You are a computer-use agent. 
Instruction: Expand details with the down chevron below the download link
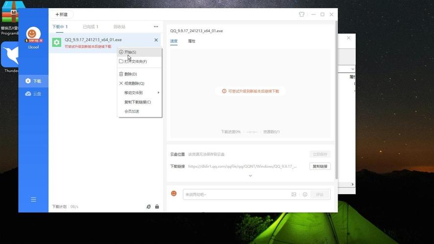[x=250, y=176]
